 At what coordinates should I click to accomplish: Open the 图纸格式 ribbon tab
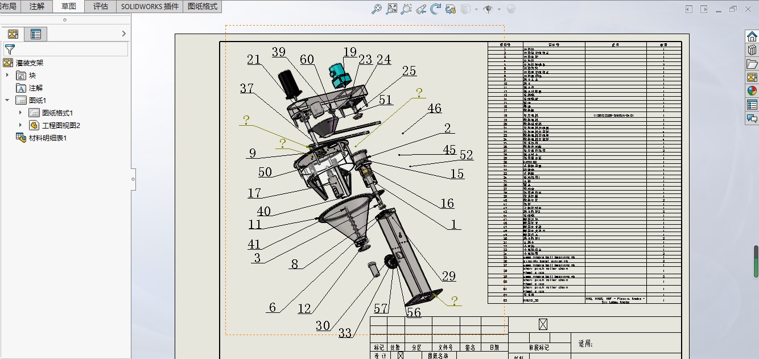pyautogui.click(x=203, y=6)
